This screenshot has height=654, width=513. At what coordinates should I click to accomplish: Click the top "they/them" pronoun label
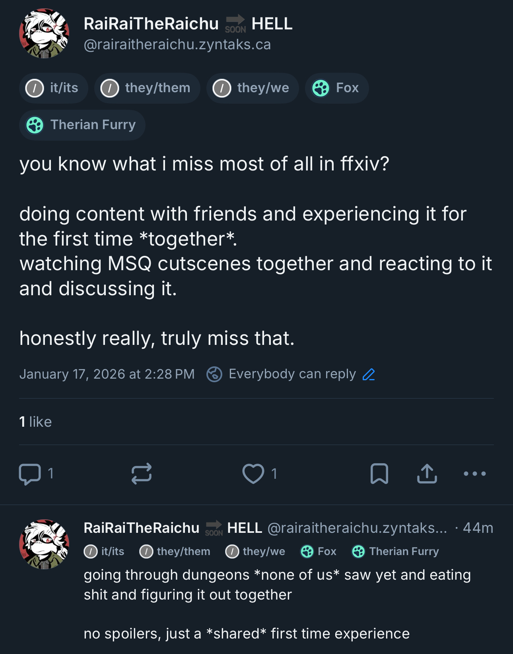pyautogui.click(x=147, y=88)
